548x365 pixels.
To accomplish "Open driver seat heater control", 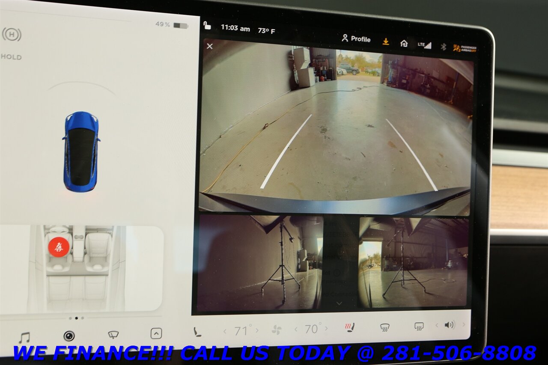I will point(197,332).
